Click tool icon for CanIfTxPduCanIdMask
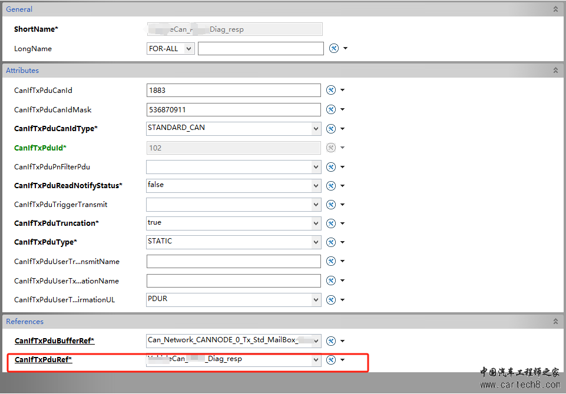Image resolution: width=566 pixels, height=394 pixels. coord(331,109)
